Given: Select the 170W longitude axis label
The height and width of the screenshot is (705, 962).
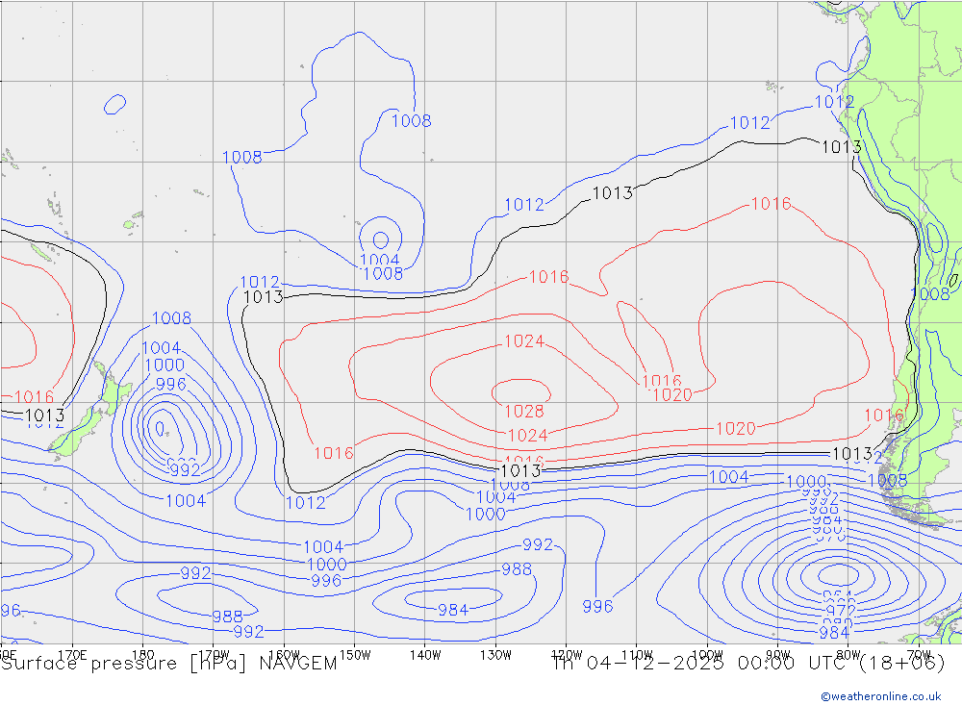Looking at the screenshot, I should tap(214, 655).
